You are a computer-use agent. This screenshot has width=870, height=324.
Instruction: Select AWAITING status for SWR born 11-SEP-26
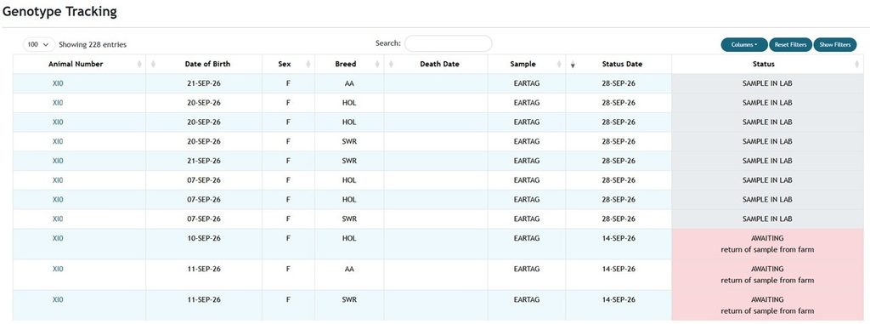pyautogui.click(x=767, y=305)
